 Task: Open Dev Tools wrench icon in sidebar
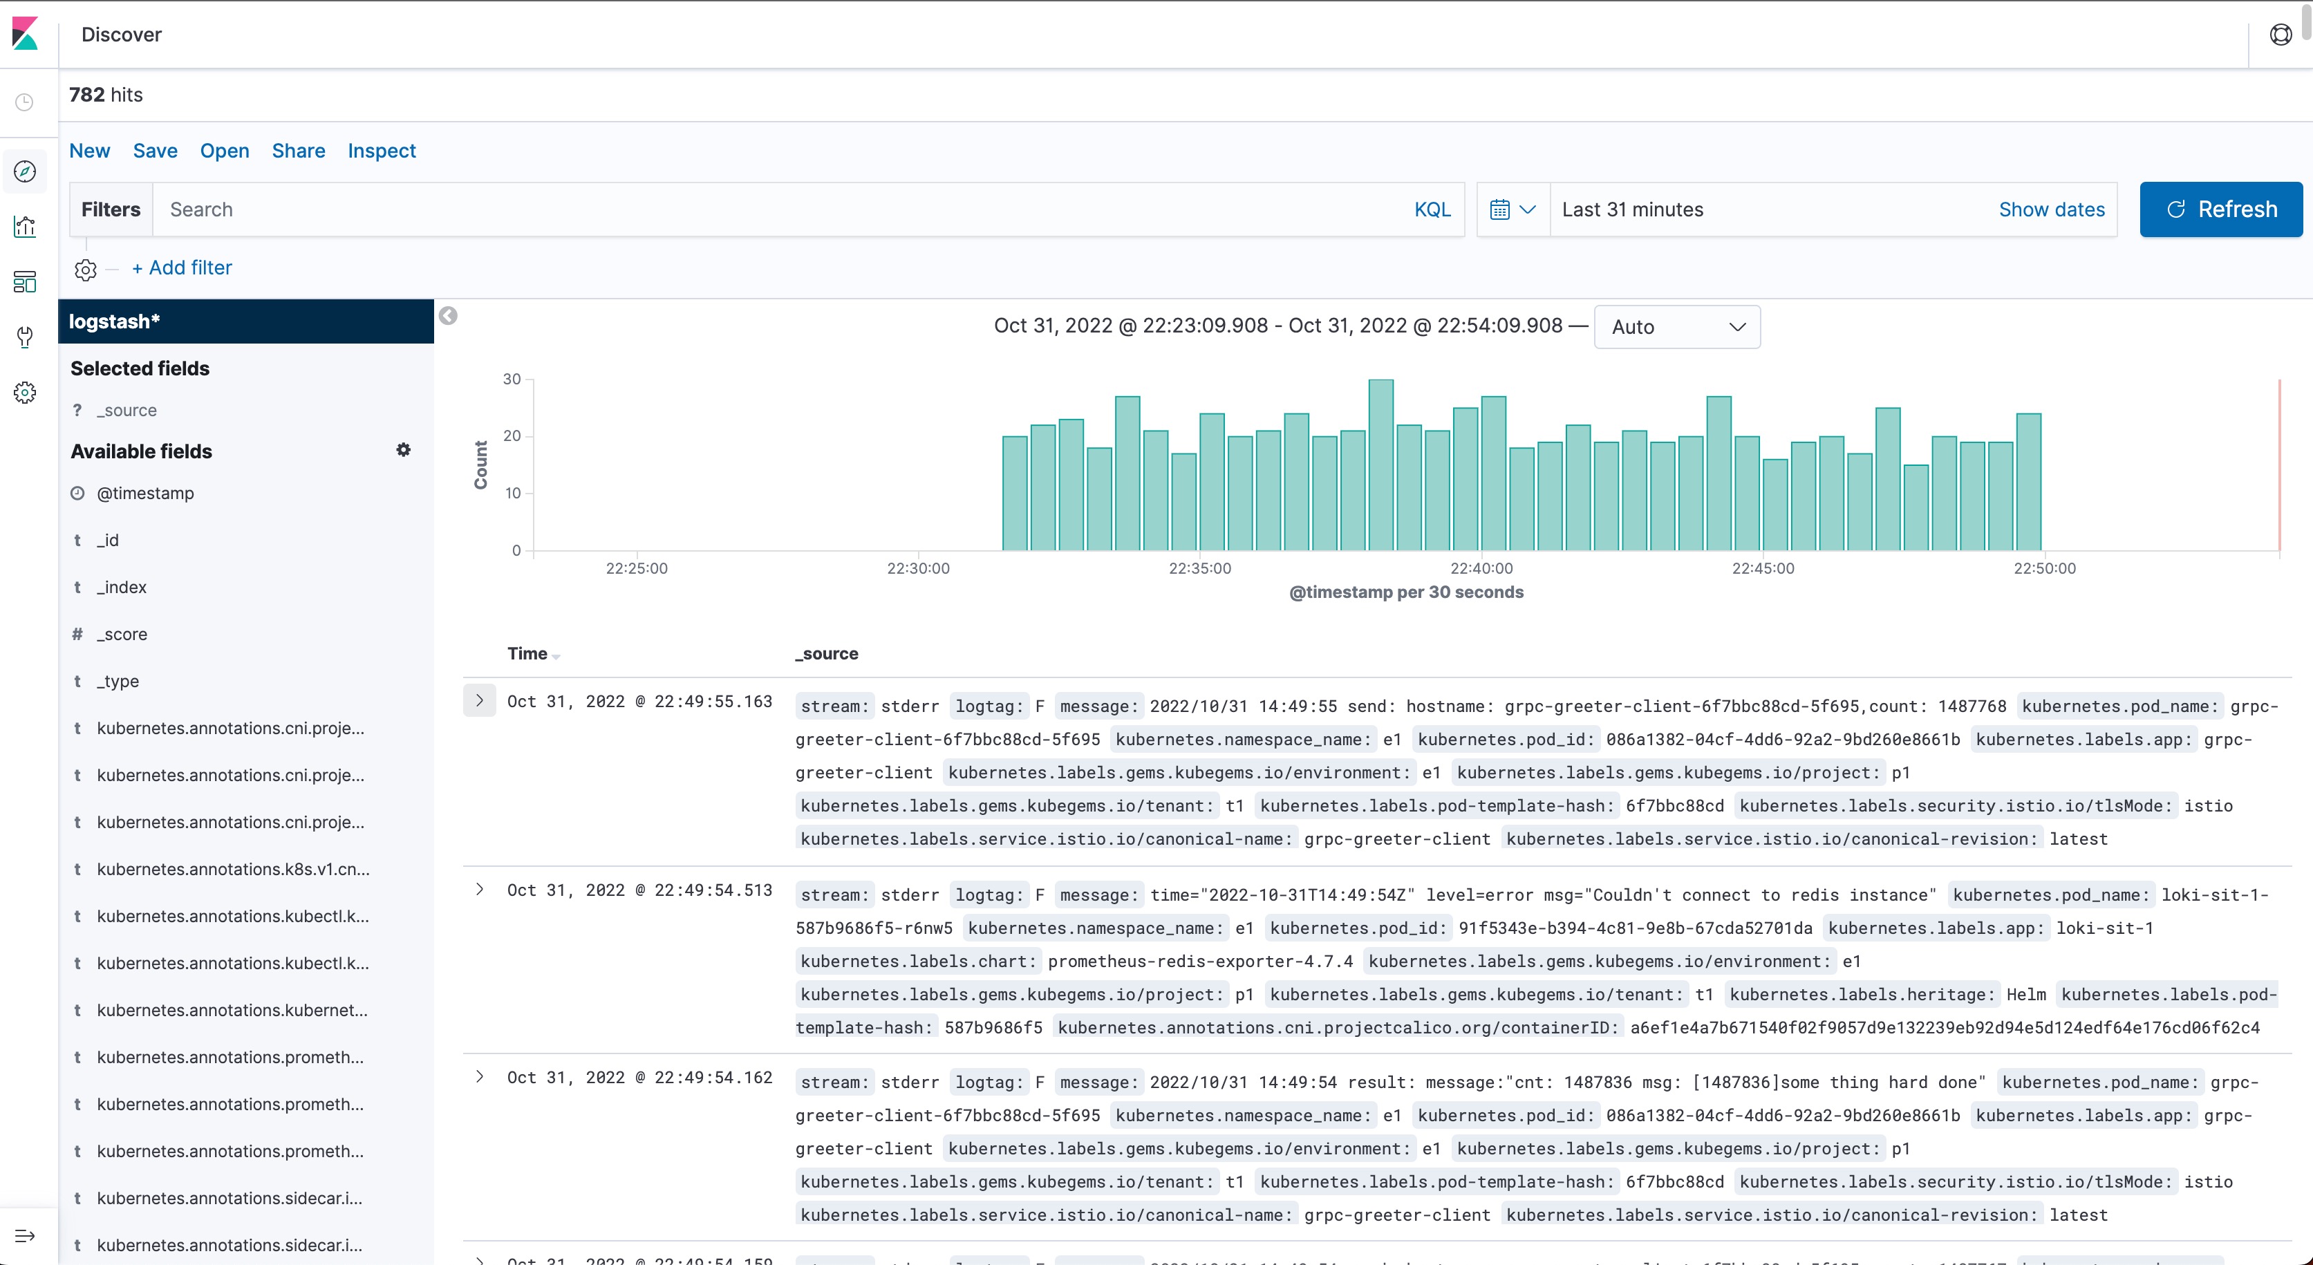click(25, 337)
